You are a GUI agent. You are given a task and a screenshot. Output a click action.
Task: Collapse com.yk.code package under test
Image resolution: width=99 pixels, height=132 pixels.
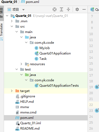coord(26,80)
